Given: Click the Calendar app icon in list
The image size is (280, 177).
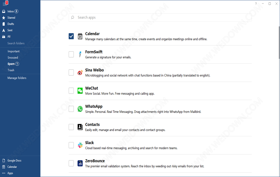Looking at the screenshot, I should [x=80, y=36].
